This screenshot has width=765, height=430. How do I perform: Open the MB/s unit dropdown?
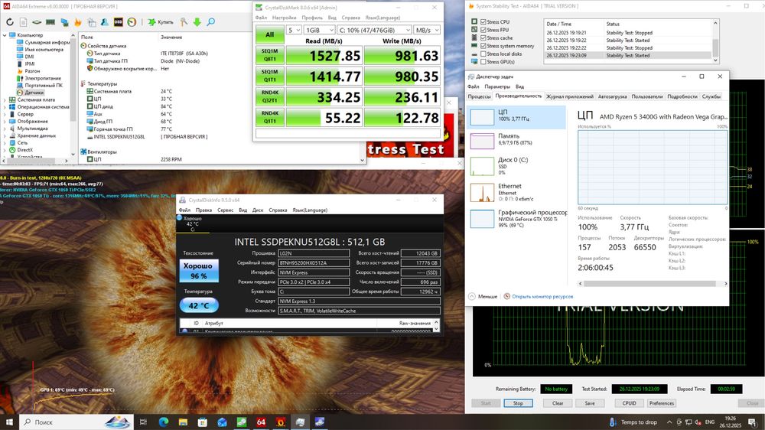pos(427,31)
